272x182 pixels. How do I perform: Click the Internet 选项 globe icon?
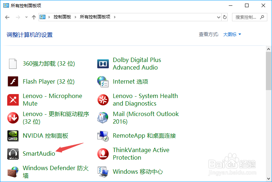[x=103, y=81]
